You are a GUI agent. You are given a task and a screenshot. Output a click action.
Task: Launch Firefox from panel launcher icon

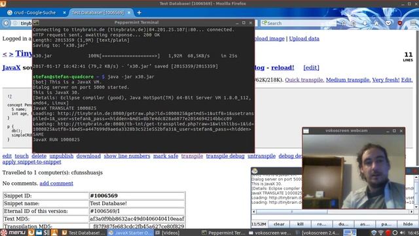click(31, 233)
